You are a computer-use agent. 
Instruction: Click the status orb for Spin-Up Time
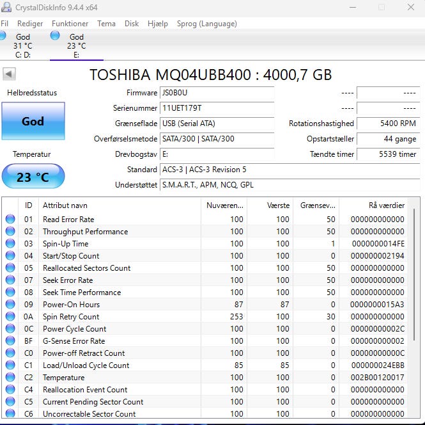pyautogui.click(x=10, y=243)
